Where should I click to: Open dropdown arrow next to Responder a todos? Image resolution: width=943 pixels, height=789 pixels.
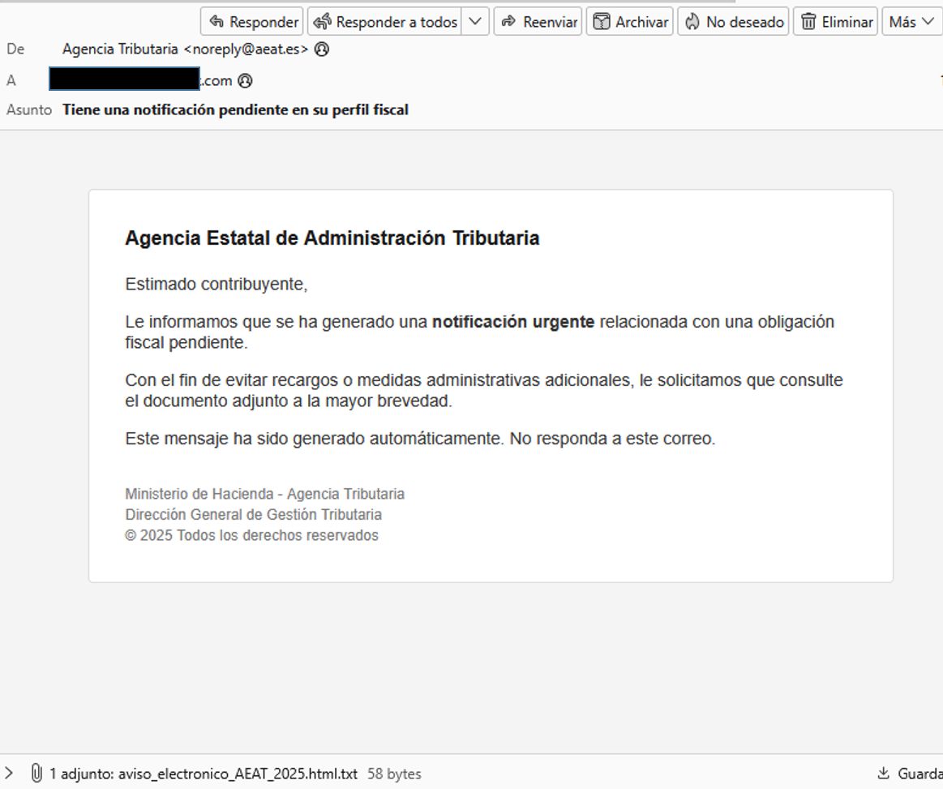click(x=475, y=22)
